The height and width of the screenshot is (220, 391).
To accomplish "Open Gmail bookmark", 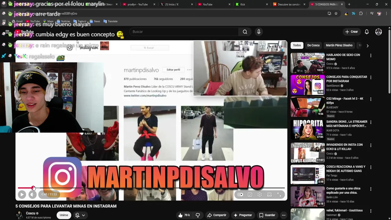I will 17,21.
